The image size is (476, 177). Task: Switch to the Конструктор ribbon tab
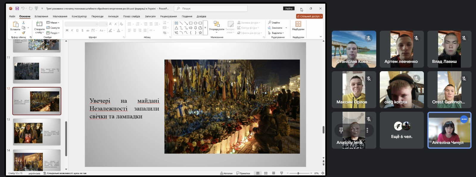tap(79, 16)
